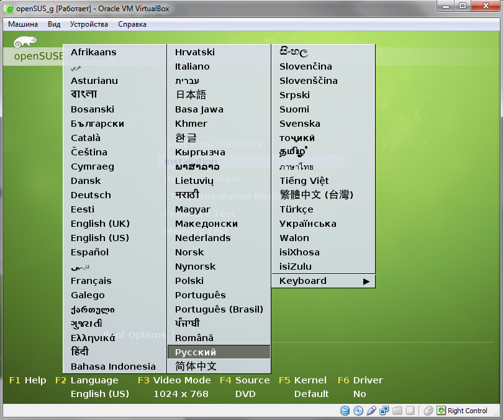Select Hrvatski language entry
Screen dimensions: 503x420
pyautogui.click(x=219, y=52)
